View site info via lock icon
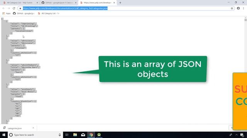This screenshot has height=138, width=247. (x=20, y=8)
